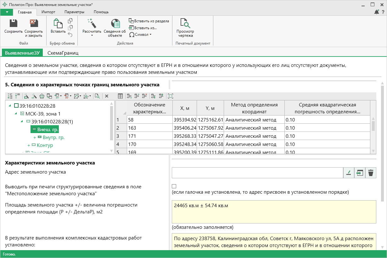Click Сохранить и закрыть icon
This screenshot has height=258, width=387.
point(33,24)
